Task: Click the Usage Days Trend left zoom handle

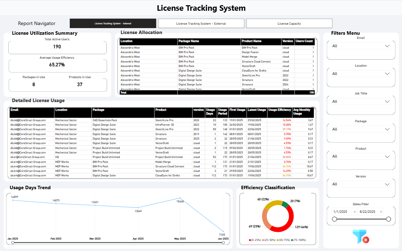Action: (x=13, y=243)
